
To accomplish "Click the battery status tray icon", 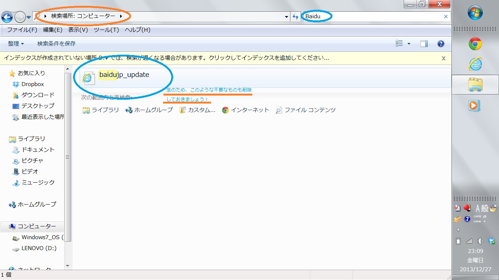I will (458, 241).
